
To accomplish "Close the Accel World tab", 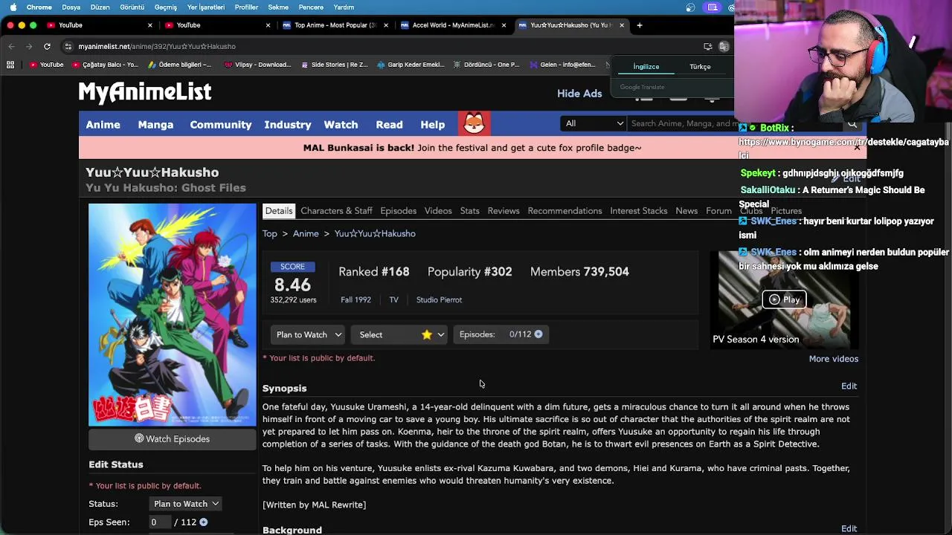I will [504, 25].
